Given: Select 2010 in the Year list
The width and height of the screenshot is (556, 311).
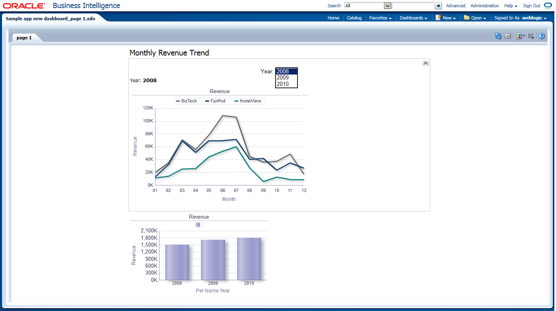Looking at the screenshot, I should tap(287, 84).
